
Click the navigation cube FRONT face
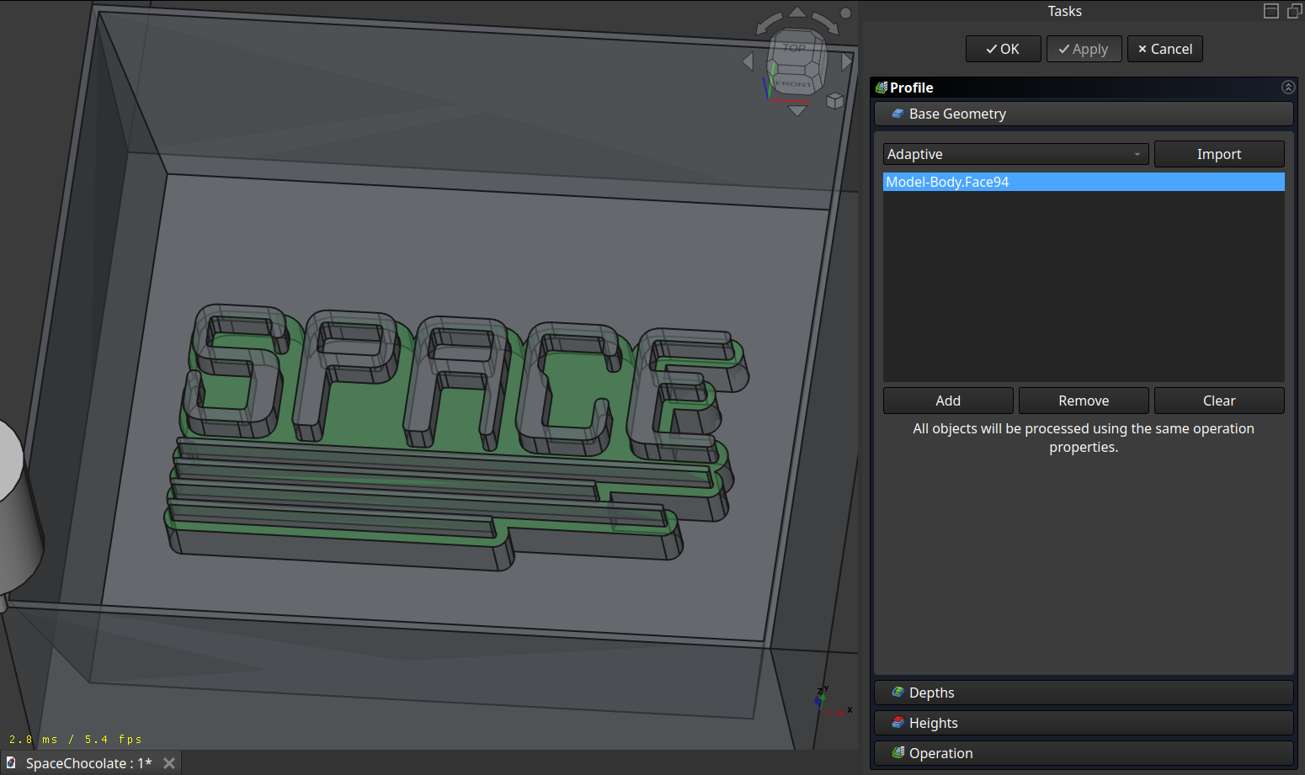pos(793,84)
